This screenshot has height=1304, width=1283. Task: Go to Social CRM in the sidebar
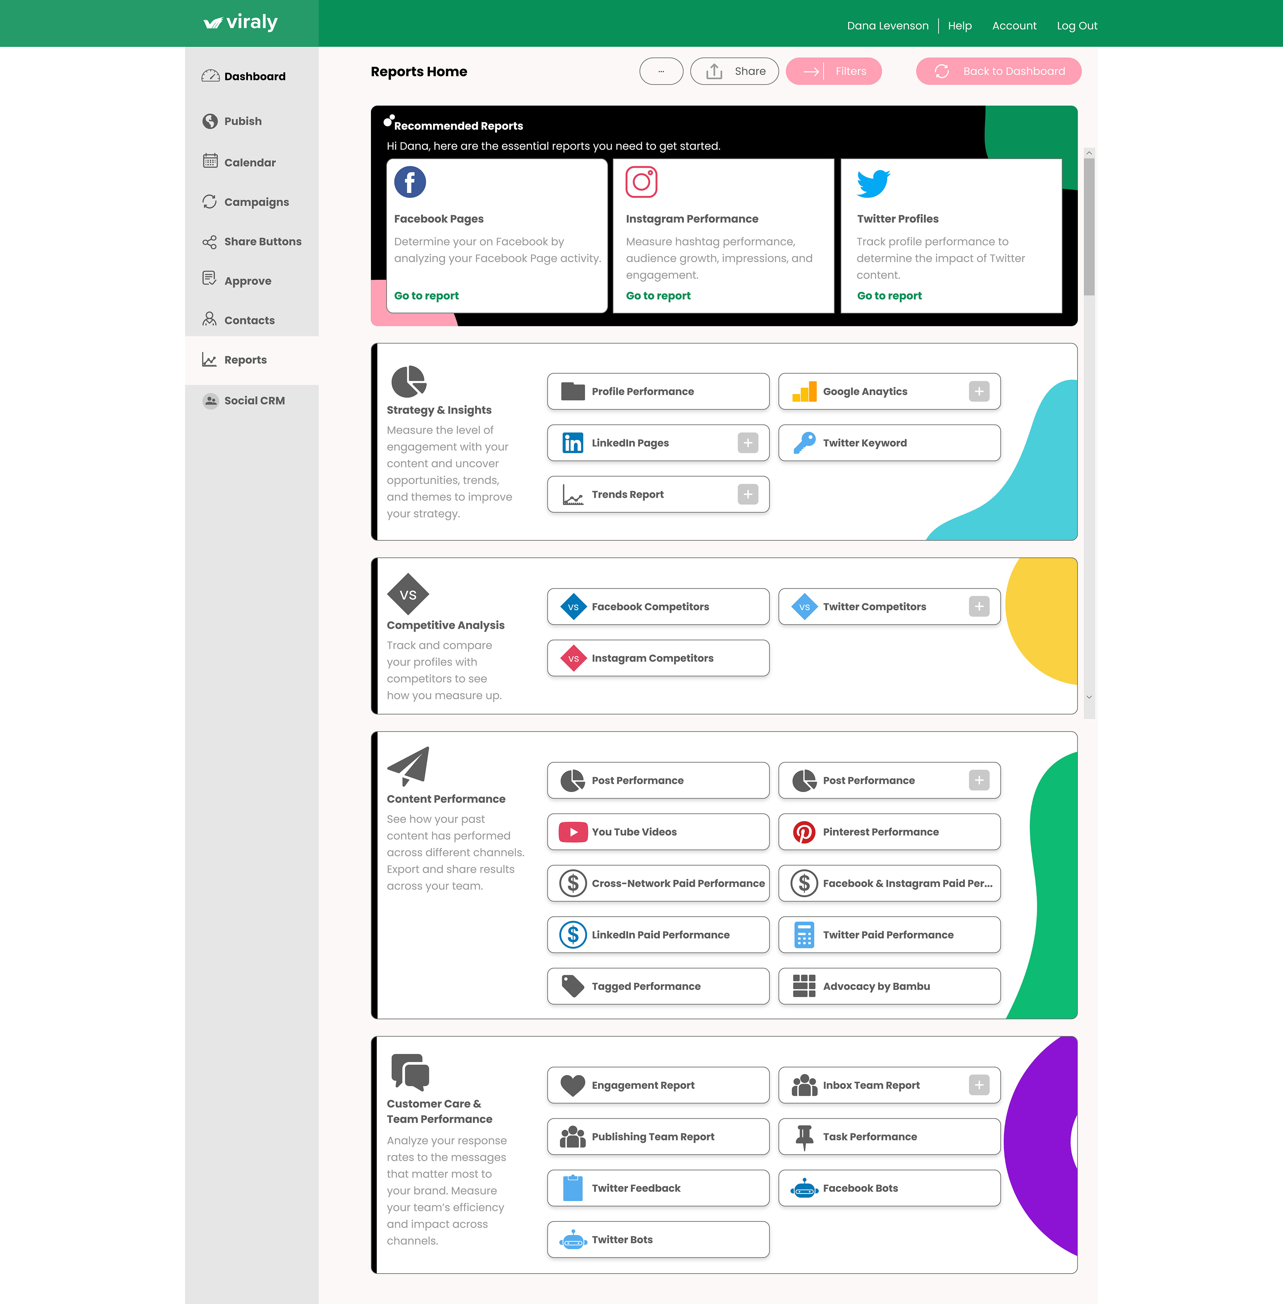[x=254, y=400]
